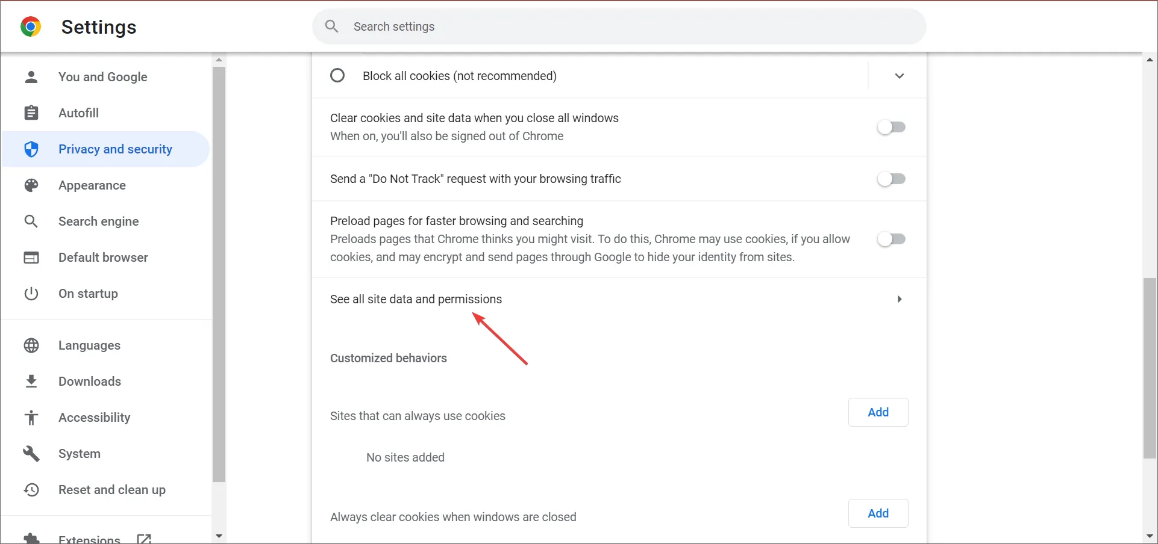Click the Autofill clipboard icon

pyautogui.click(x=31, y=113)
